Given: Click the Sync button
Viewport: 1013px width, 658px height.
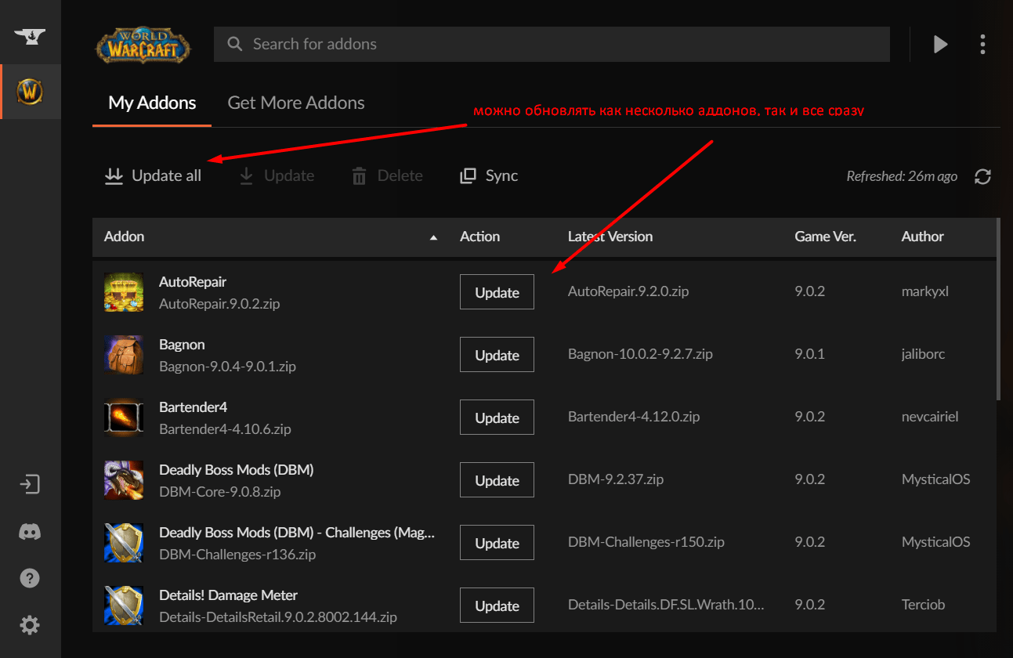Looking at the screenshot, I should point(489,176).
